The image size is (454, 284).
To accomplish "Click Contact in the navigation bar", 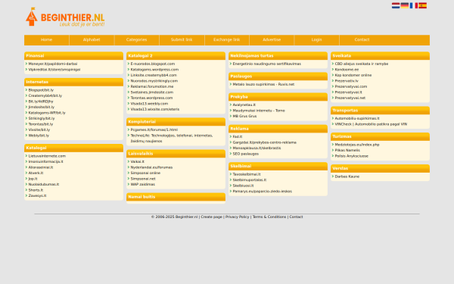I will (362, 39).
